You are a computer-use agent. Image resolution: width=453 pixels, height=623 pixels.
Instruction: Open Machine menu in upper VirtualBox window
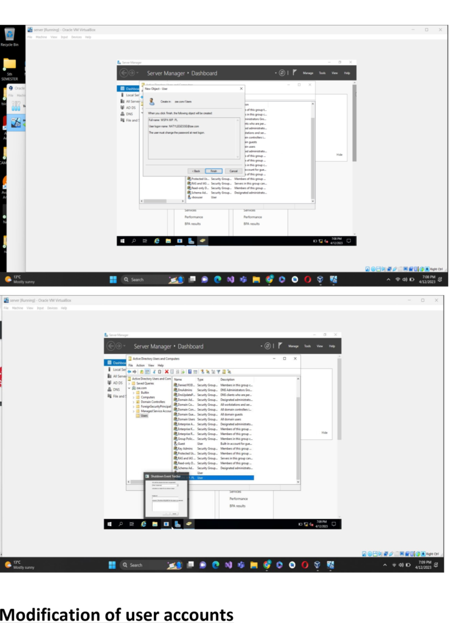coord(41,37)
